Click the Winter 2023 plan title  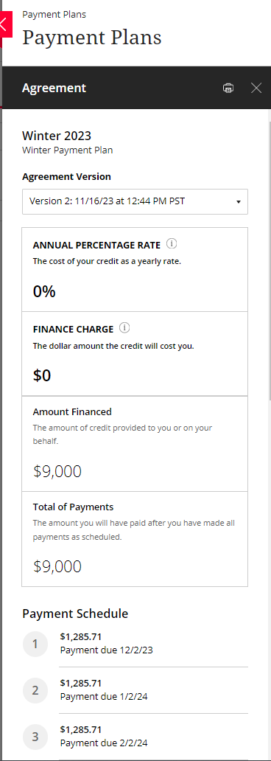57,136
